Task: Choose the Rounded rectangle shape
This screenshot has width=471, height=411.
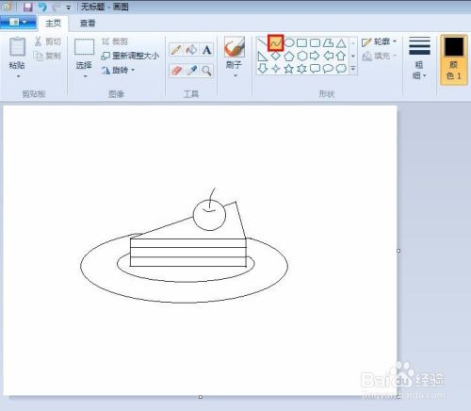Action: pyautogui.click(x=315, y=42)
